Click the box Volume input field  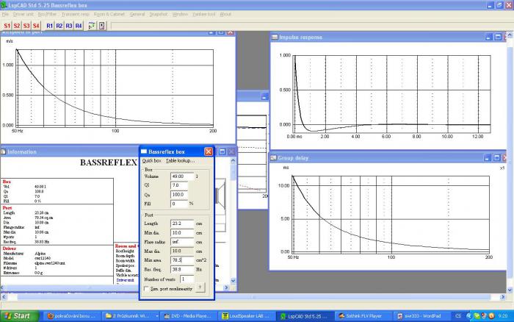coord(182,176)
